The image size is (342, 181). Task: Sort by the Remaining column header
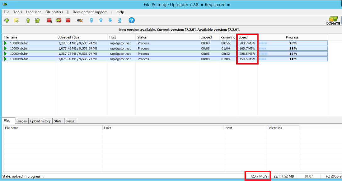tap(228, 37)
